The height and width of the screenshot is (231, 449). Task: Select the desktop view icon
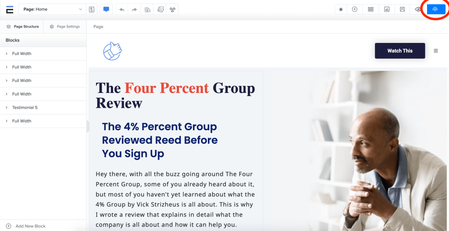[x=106, y=10]
